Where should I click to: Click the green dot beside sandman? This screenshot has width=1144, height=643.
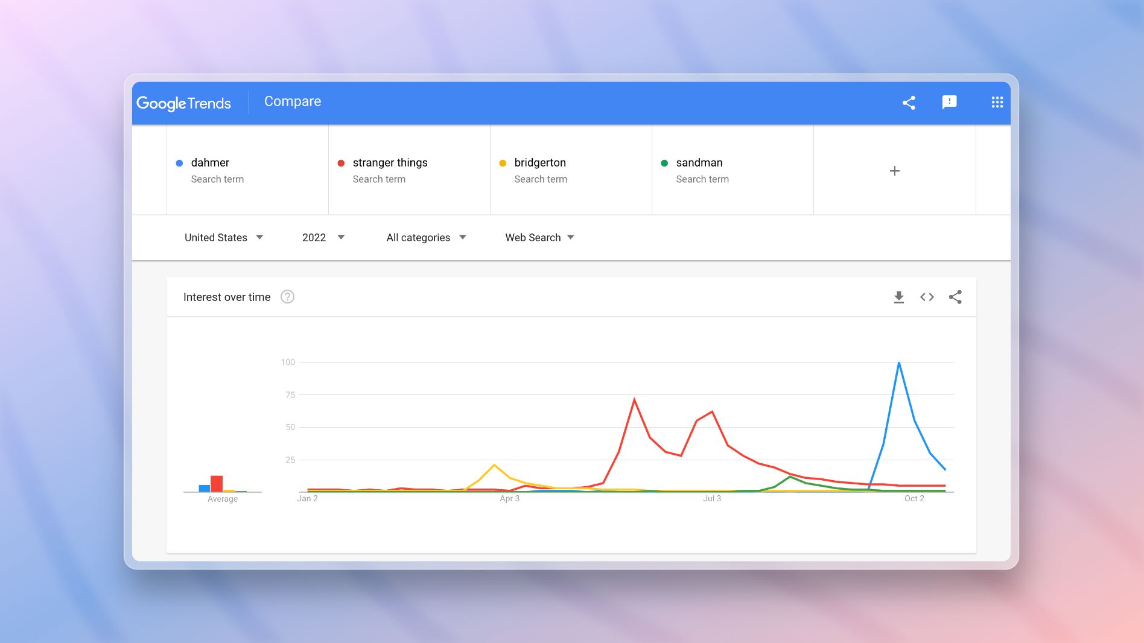click(x=664, y=163)
